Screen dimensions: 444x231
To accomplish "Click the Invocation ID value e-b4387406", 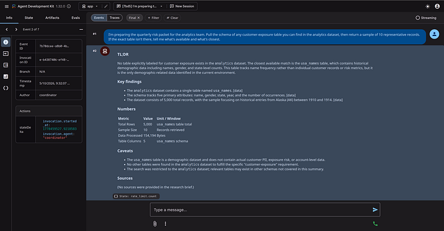I will pyautogui.click(x=54, y=59).
